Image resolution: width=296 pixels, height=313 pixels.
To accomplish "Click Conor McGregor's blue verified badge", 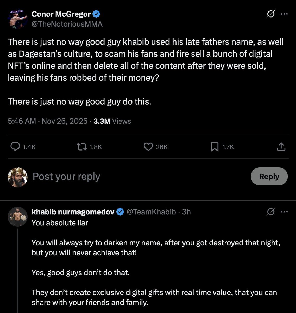I will coord(96,14).
